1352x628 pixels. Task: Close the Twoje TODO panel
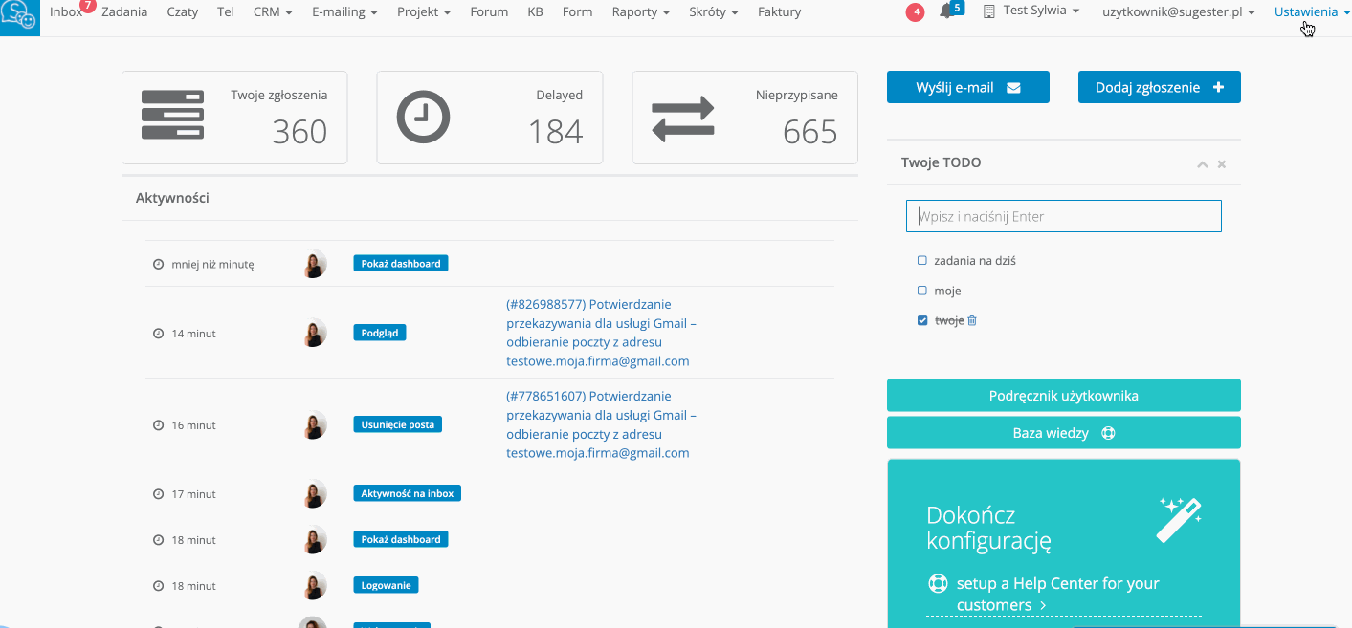click(x=1222, y=164)
